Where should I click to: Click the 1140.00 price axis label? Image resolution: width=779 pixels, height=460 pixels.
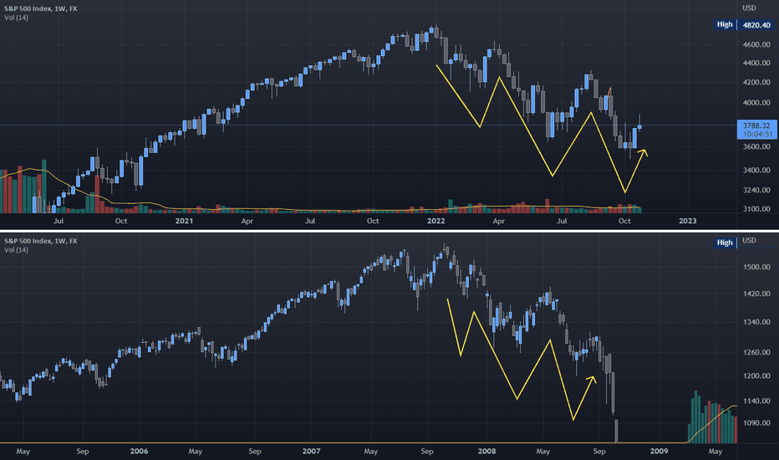click(756, 401)
